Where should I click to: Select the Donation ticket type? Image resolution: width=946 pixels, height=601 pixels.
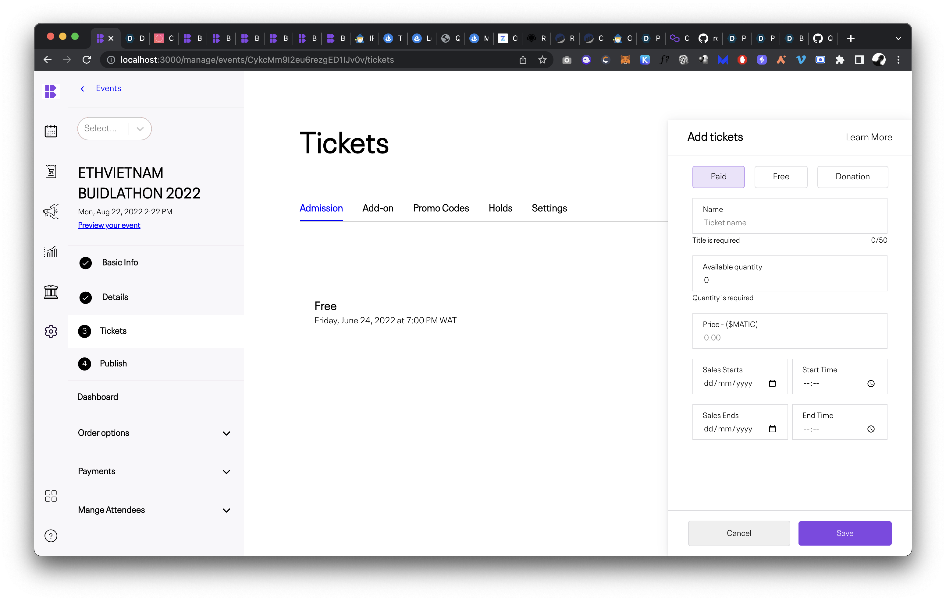point(852,177)
